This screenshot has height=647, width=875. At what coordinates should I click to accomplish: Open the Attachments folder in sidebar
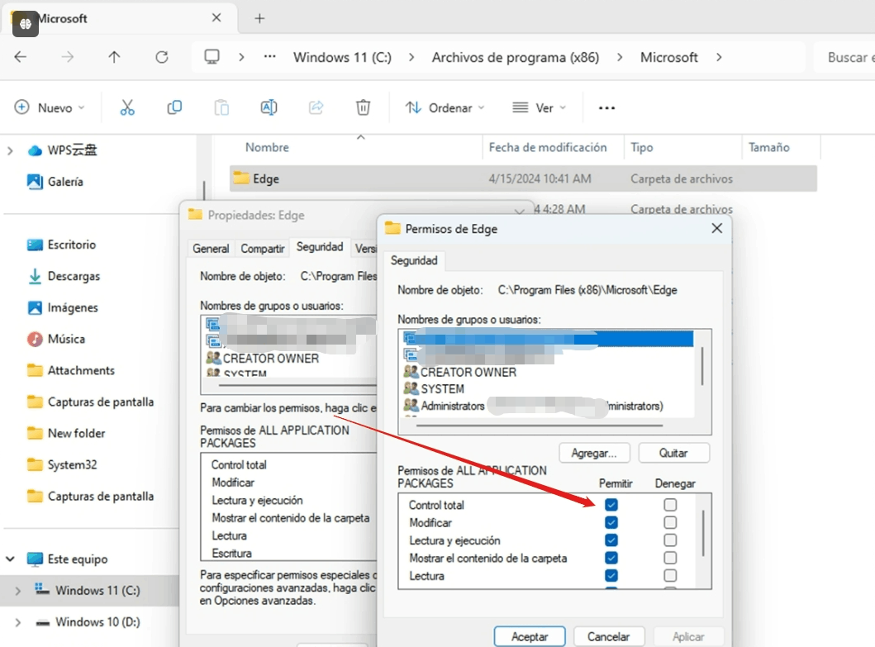(x=81, y=370)
